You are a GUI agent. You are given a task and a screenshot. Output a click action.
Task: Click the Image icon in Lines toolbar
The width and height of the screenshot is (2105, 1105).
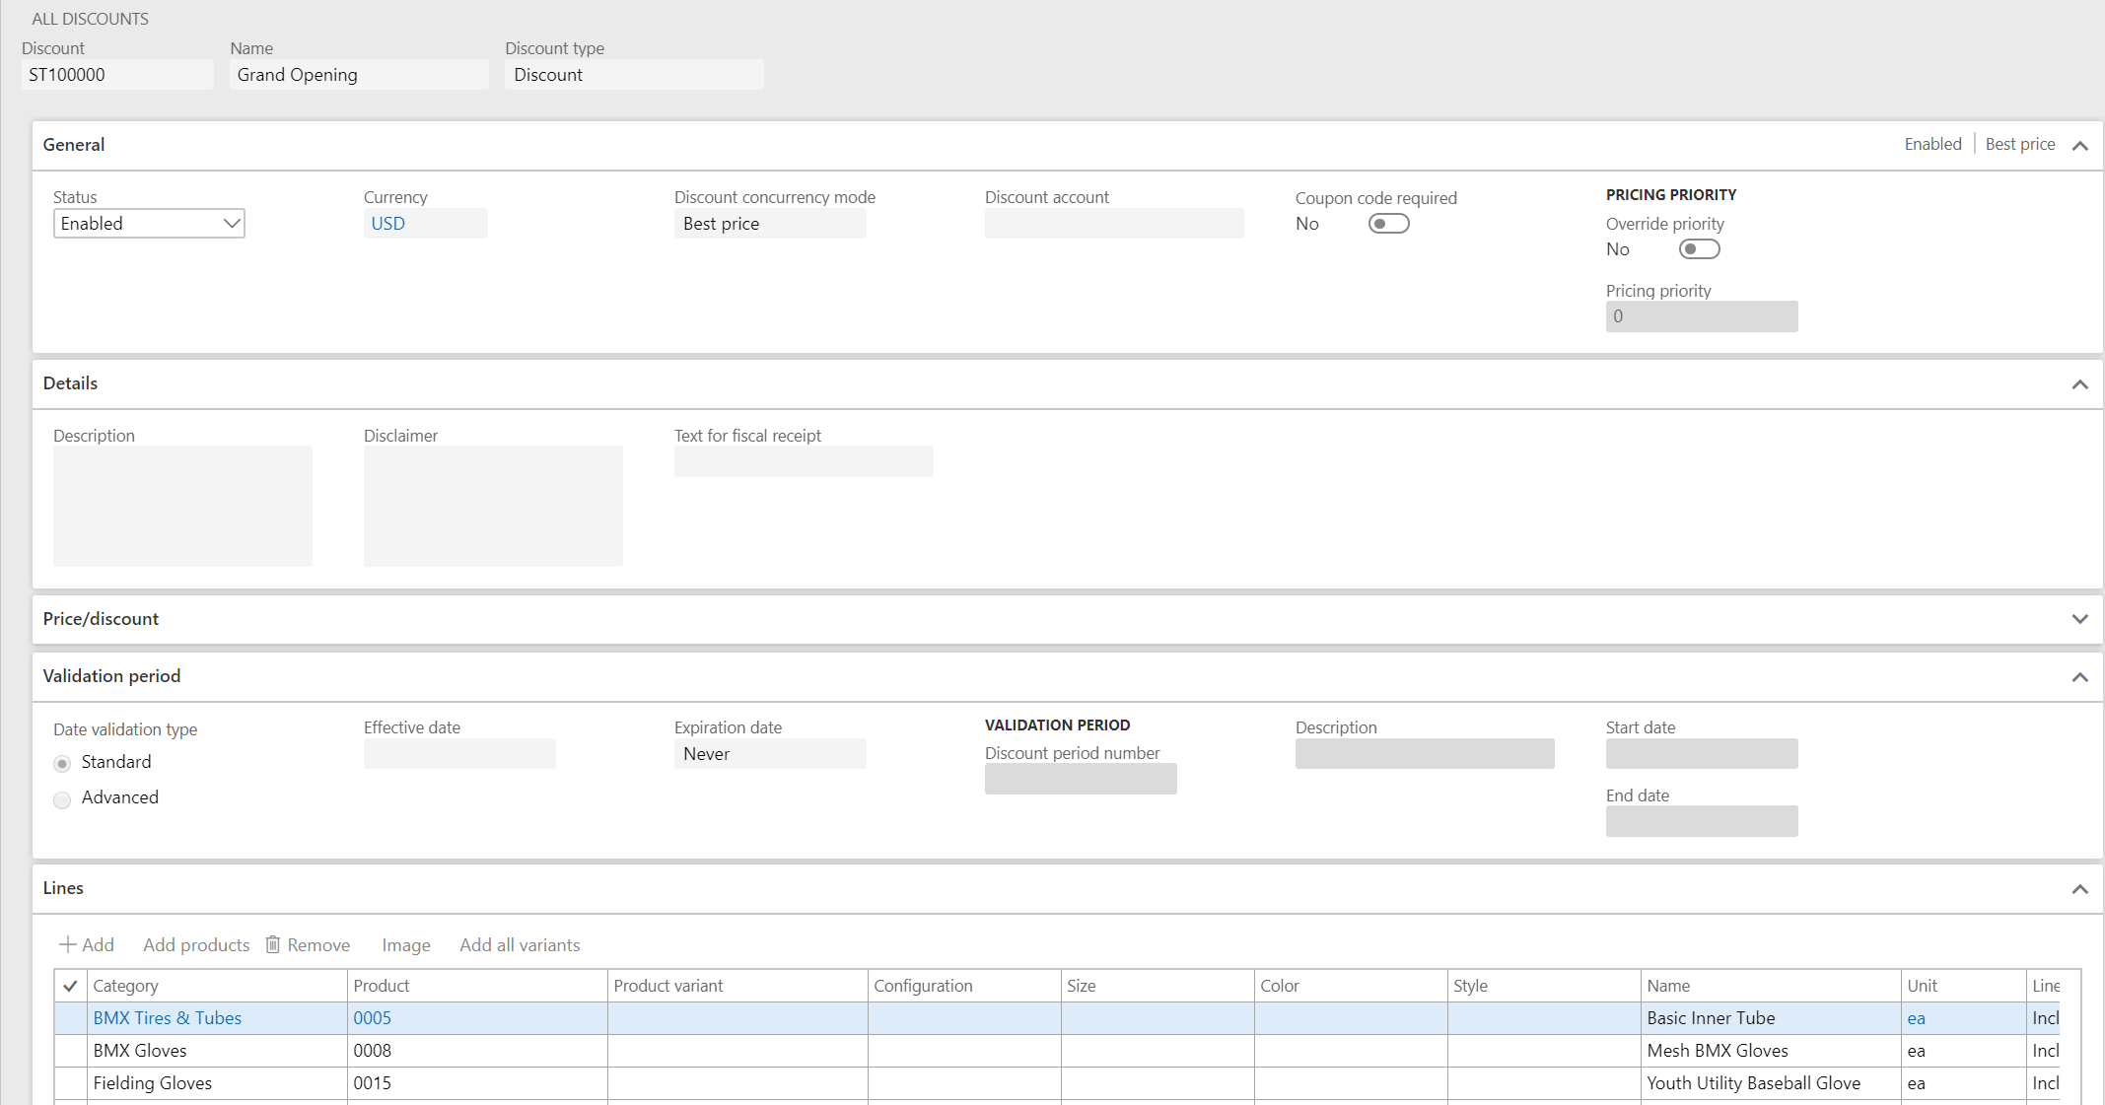tap(403, 946)
